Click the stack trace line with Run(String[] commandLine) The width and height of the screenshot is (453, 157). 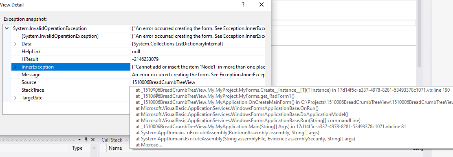coord(248,120)
